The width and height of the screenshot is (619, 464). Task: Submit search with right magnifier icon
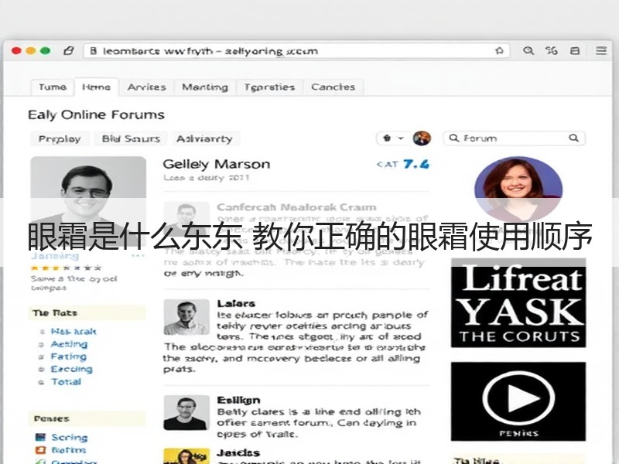(x=573, y=138)
